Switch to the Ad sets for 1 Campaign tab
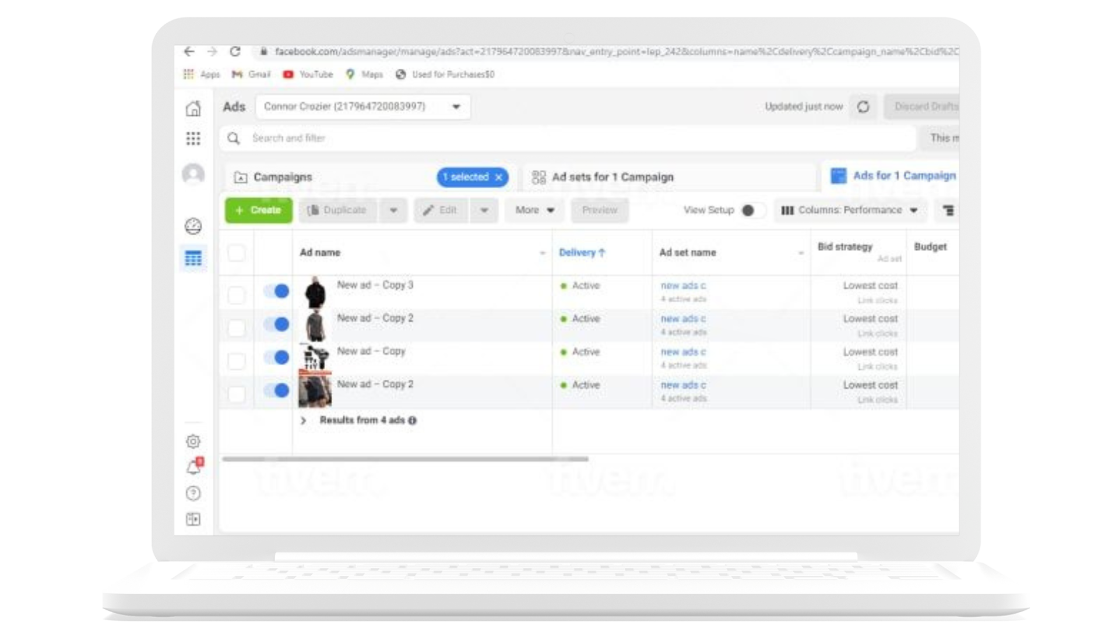1119x629 pixels. click(x=612, y=177)
